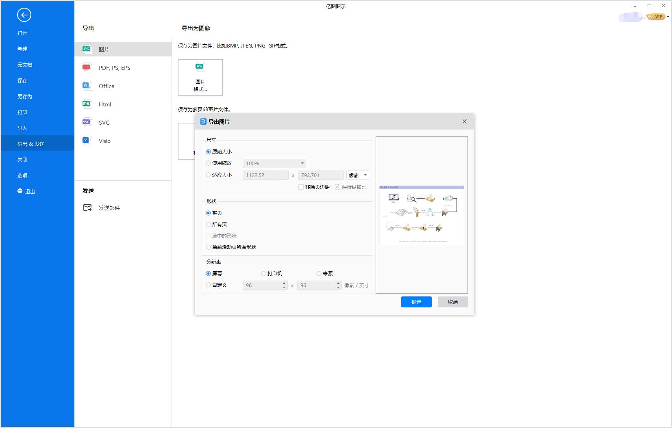Click the send email envelope icon

pyautogui.click(x=87, y=208)
